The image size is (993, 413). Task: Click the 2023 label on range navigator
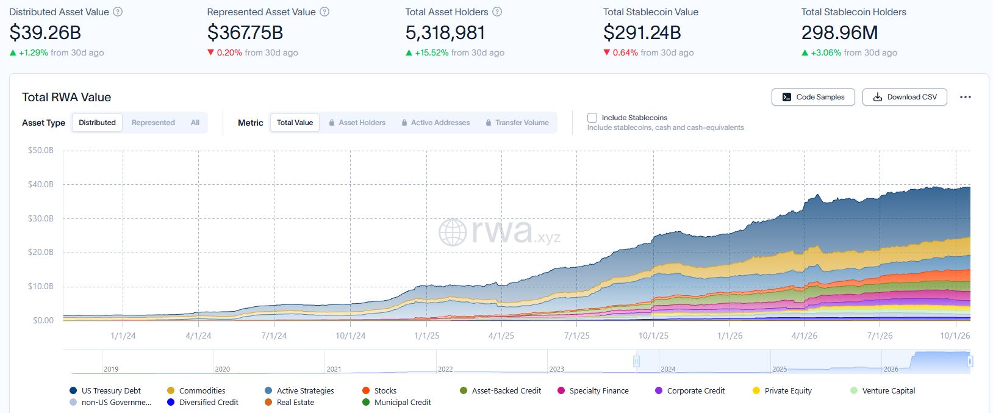coord(556,369)
